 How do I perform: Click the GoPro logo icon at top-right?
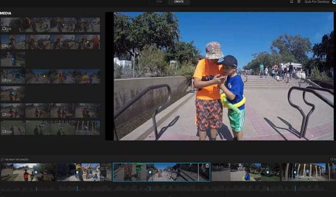[334, 2]
